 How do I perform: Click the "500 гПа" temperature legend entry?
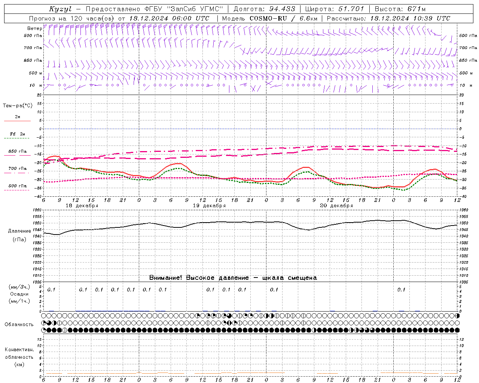18,186
